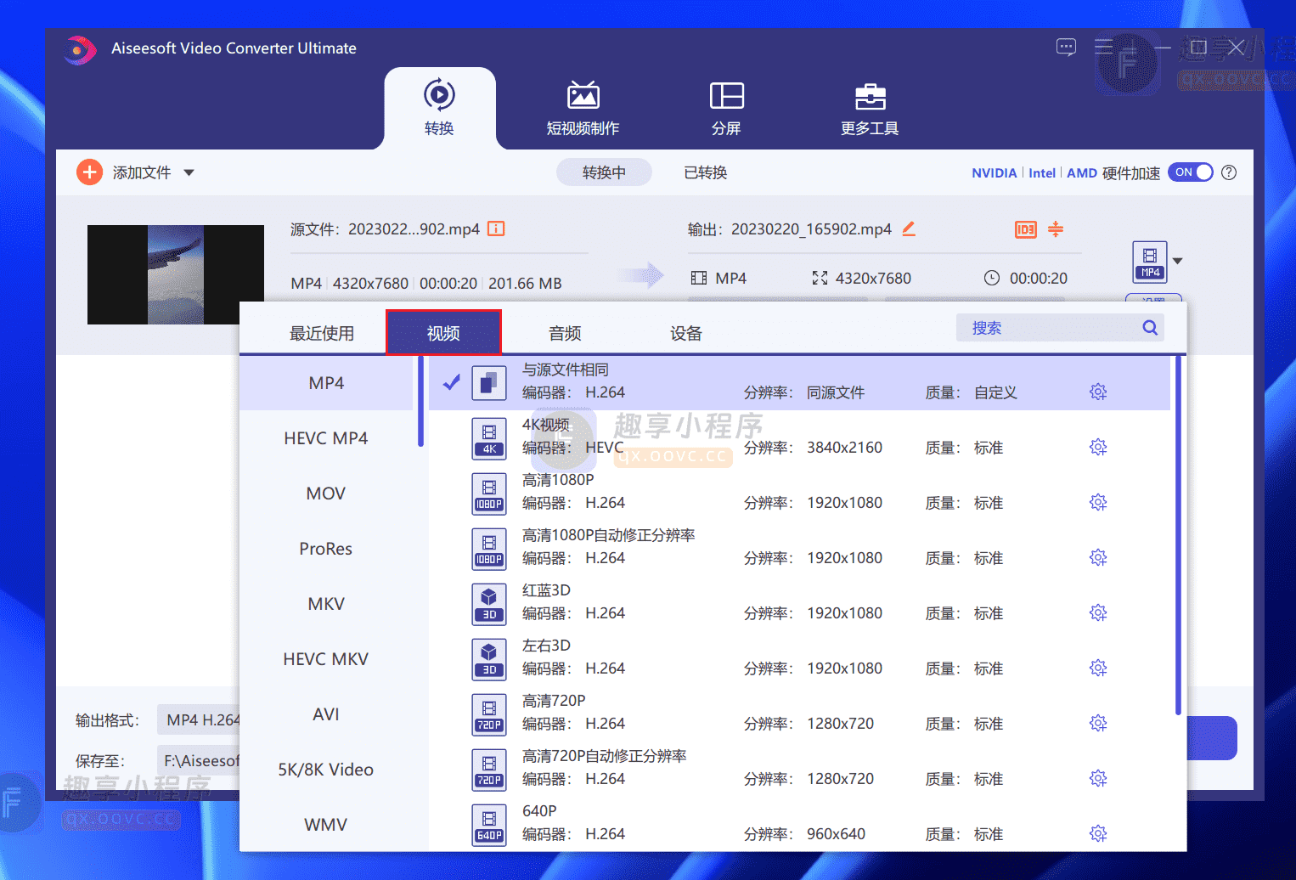
Task: Open settings gear for 左右3D preset
Action: tap(1098, 668)
